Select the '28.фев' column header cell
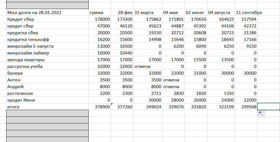The width and height of the screenshot is (280, 142). click(x=122, y=13)
